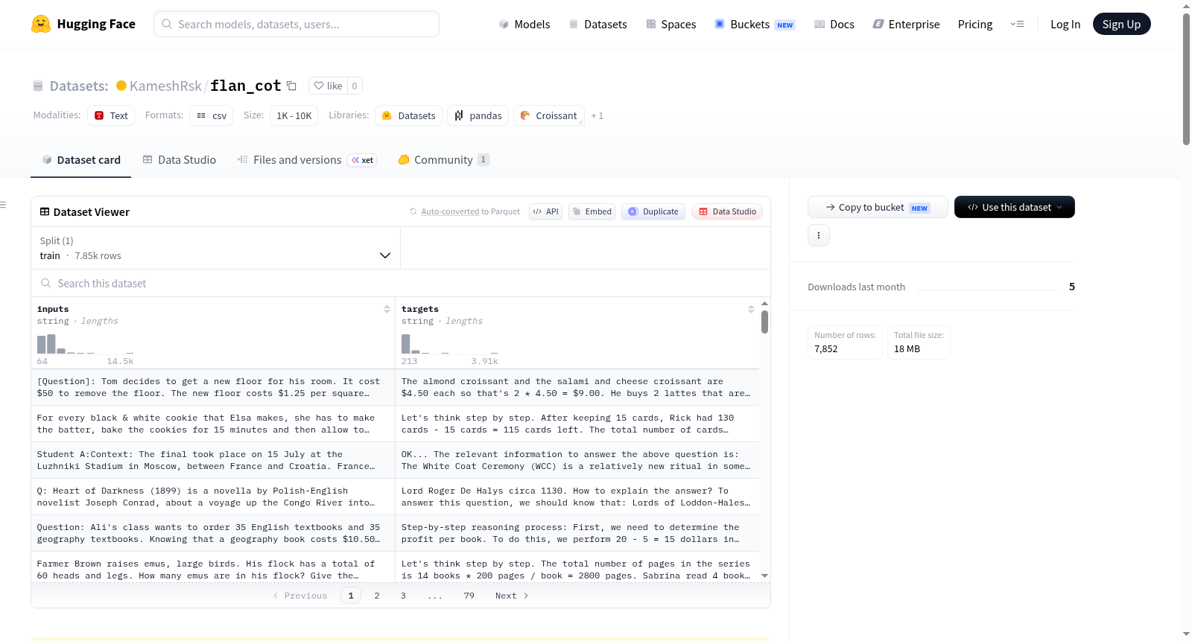The image size is (1192, 641).
Task: Click Copy to bucket button
Action: coord(878,207)
